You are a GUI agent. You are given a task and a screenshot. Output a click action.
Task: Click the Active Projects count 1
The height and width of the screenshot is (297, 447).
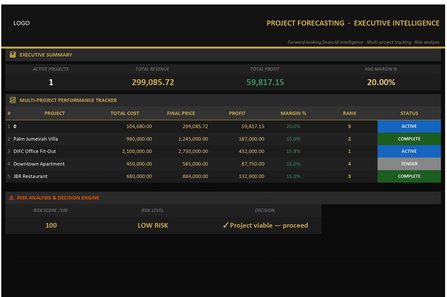[51, 82]
